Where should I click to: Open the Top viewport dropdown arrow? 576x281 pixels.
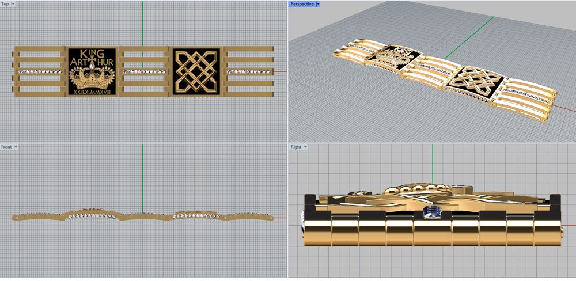(x=14, y=4)
